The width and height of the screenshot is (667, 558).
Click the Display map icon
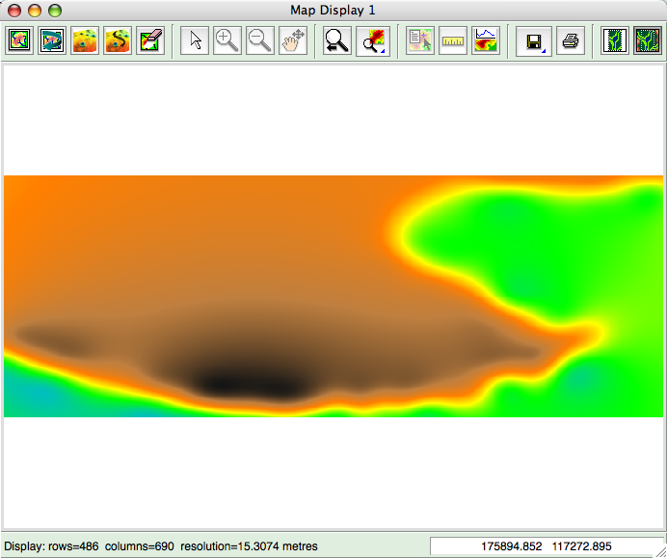tap(19, 40)
